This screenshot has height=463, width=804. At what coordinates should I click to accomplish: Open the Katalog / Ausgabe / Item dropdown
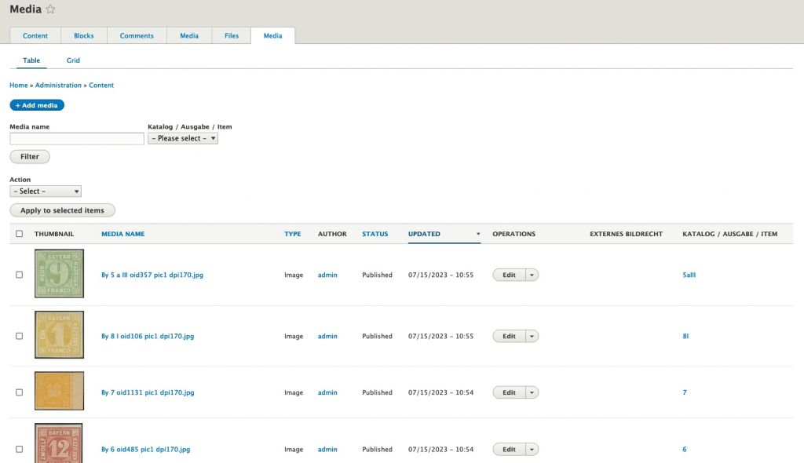(x=183, y=138)
